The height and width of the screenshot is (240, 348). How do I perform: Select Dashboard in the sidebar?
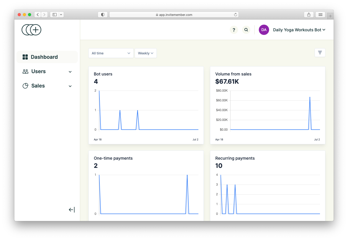click(x=47, y=57)
